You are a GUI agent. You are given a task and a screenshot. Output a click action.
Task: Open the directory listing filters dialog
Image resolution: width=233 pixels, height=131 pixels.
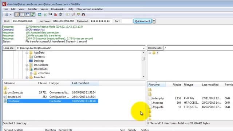click(x=68, y=15)
